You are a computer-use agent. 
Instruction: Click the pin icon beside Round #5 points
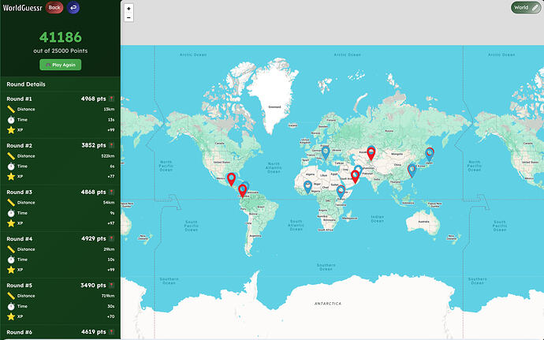coord(112,286)
